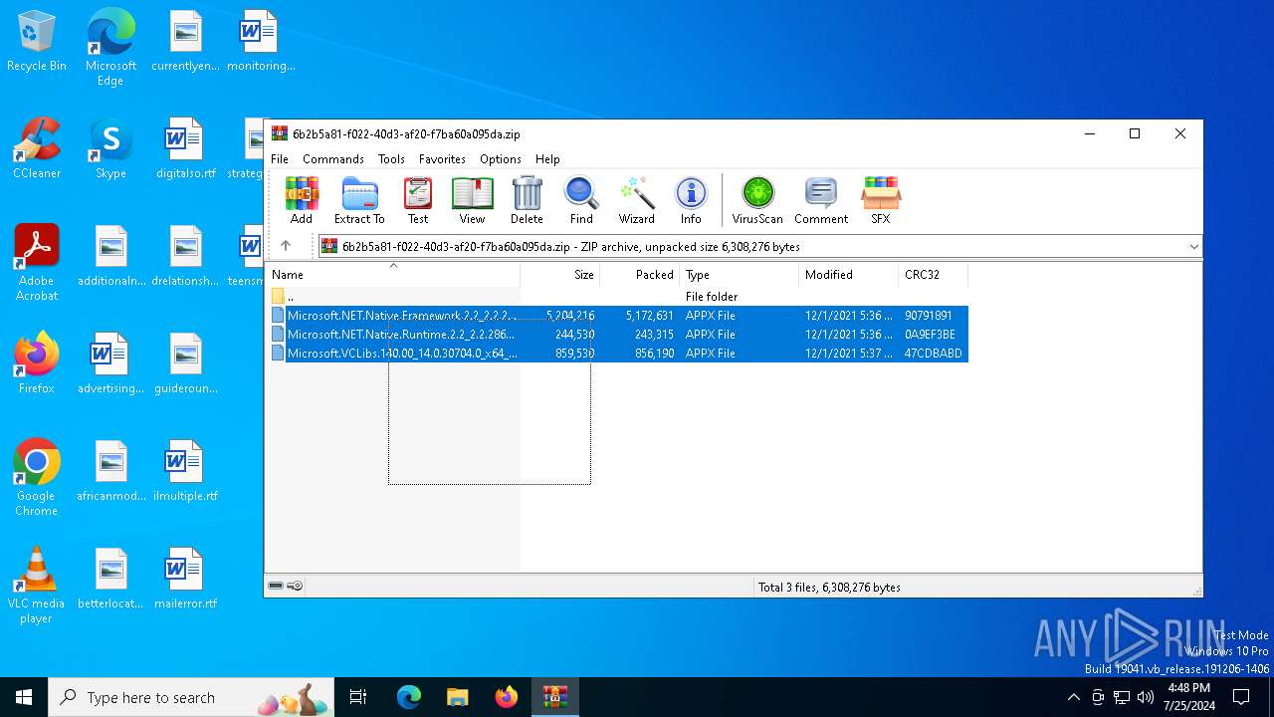Click the volume tray icon
1274x717 pixels.
pyautogui.click(x=1146, y=697)
